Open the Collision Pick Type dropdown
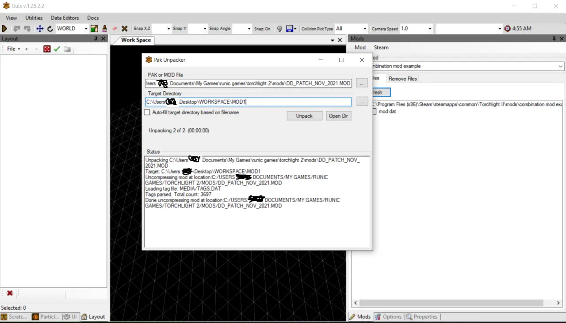 pyautogui.click(x=365, y=29)
